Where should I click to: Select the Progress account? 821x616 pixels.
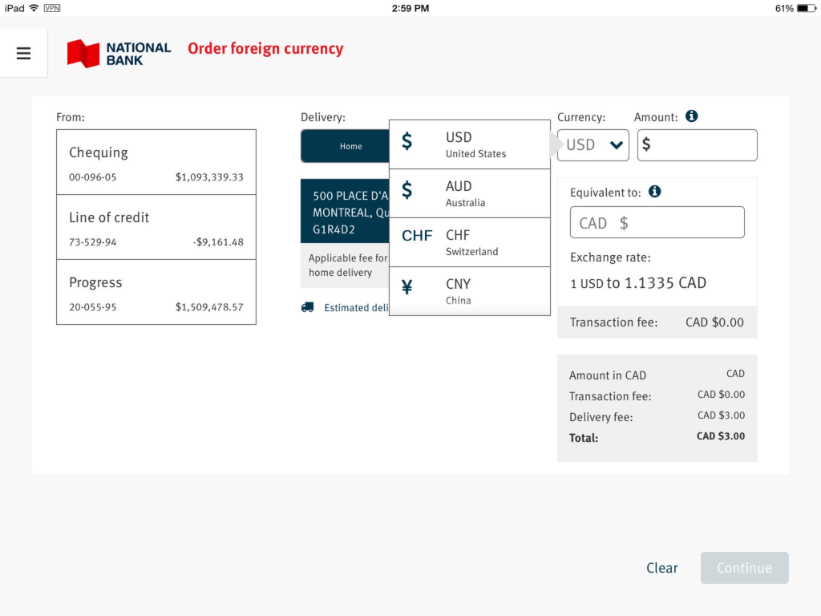coord(156,292)
